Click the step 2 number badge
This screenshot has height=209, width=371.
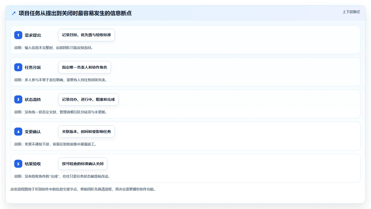click(18, 67)
